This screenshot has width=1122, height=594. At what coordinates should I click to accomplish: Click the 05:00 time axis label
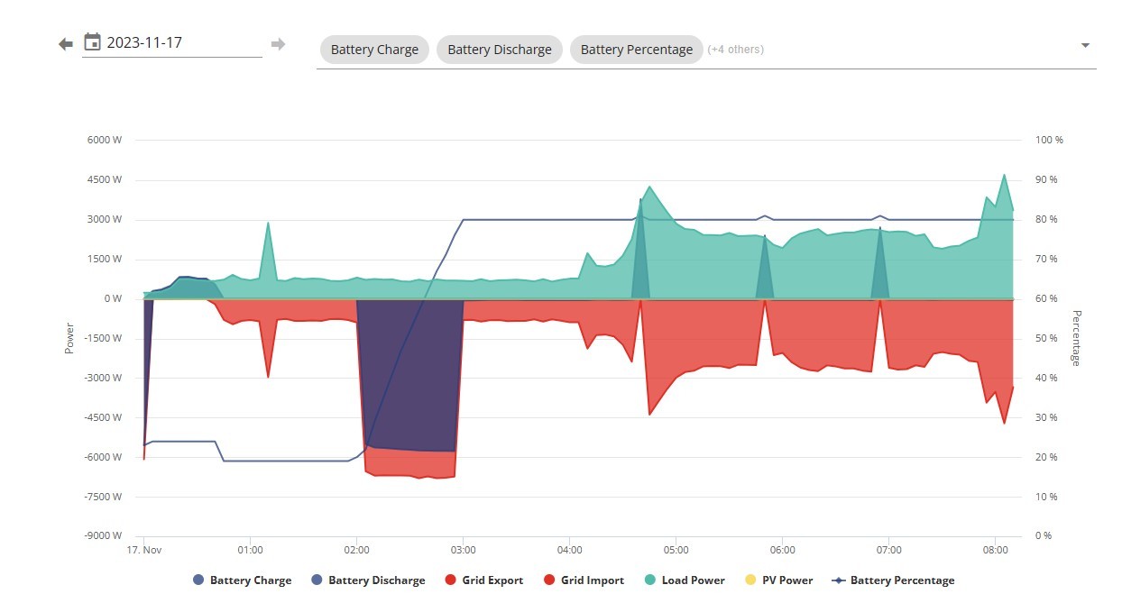pyautogui.click(x=676, y=549)
